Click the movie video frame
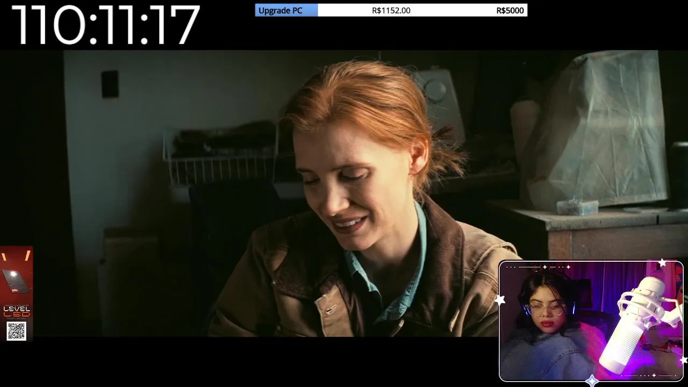Screen dimensions: 688x387 click(x=344, y=193)
